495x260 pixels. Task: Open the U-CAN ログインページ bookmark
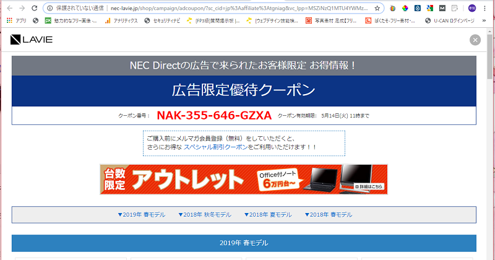tap(450, 20)
